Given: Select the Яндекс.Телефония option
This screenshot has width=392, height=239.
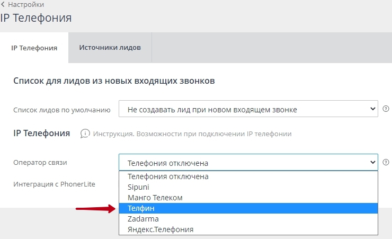Looking at the screenshot, I should [161, 229].
